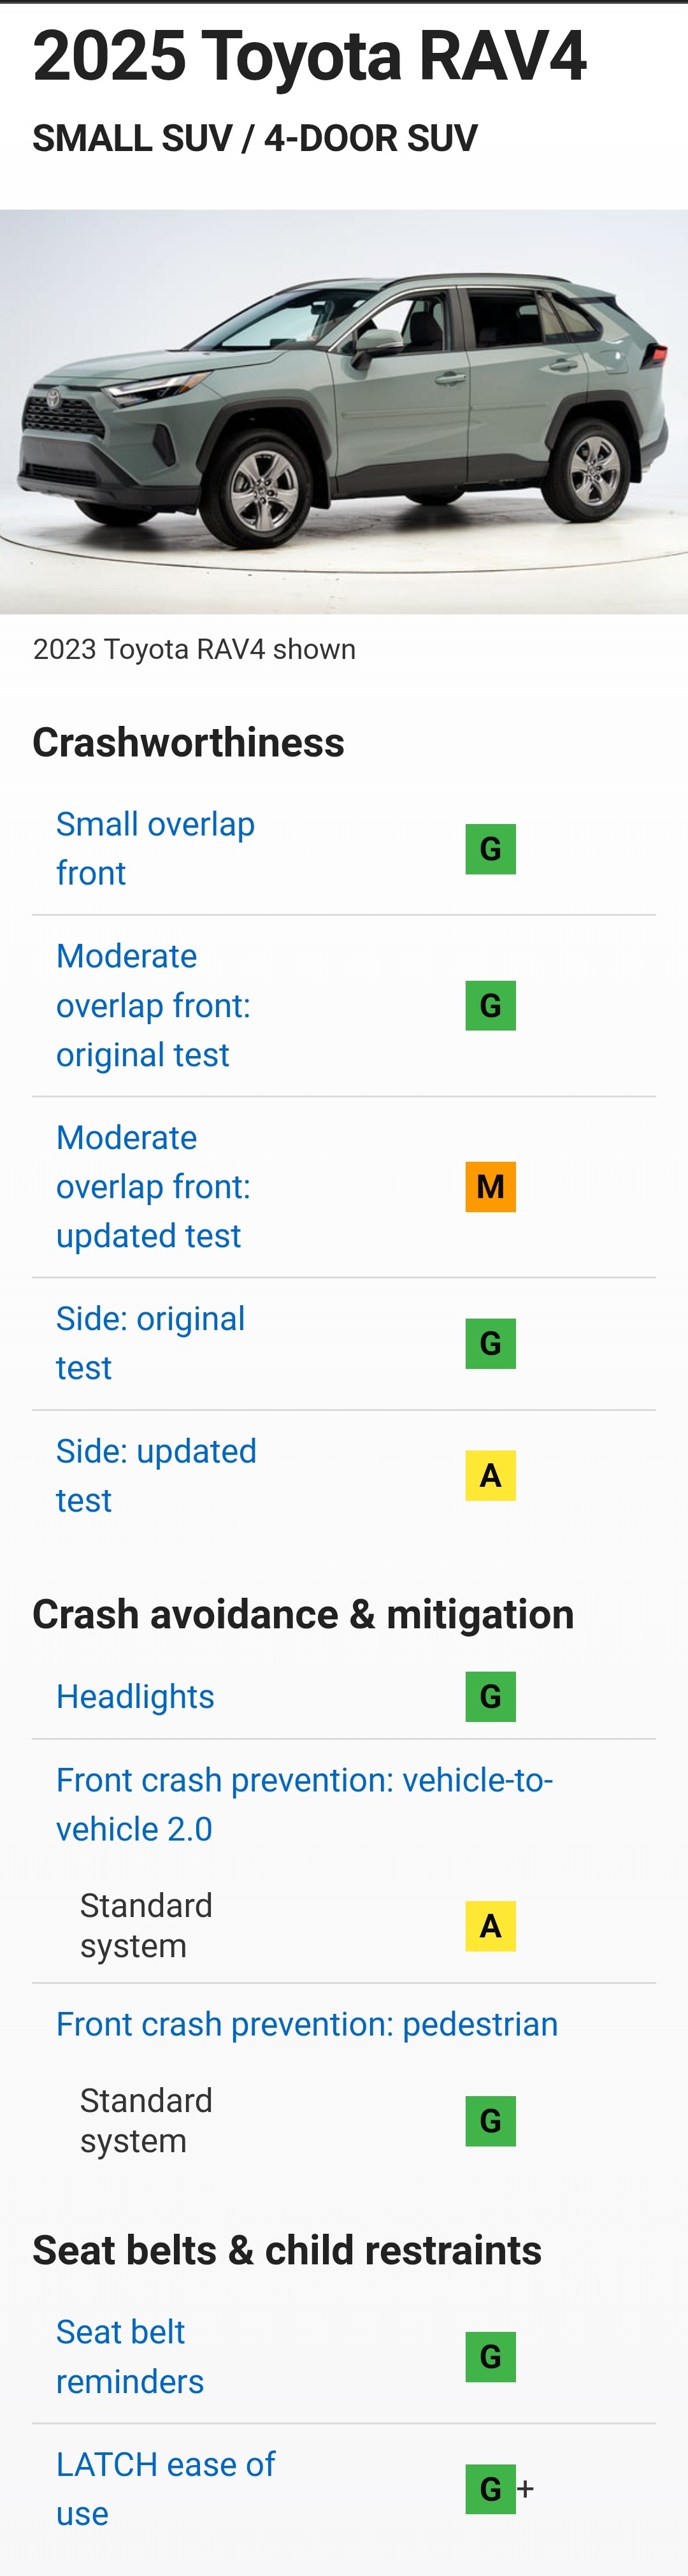Open Moderate overlap front: original test link
688x2576 pixels.
click(153, 1005)
